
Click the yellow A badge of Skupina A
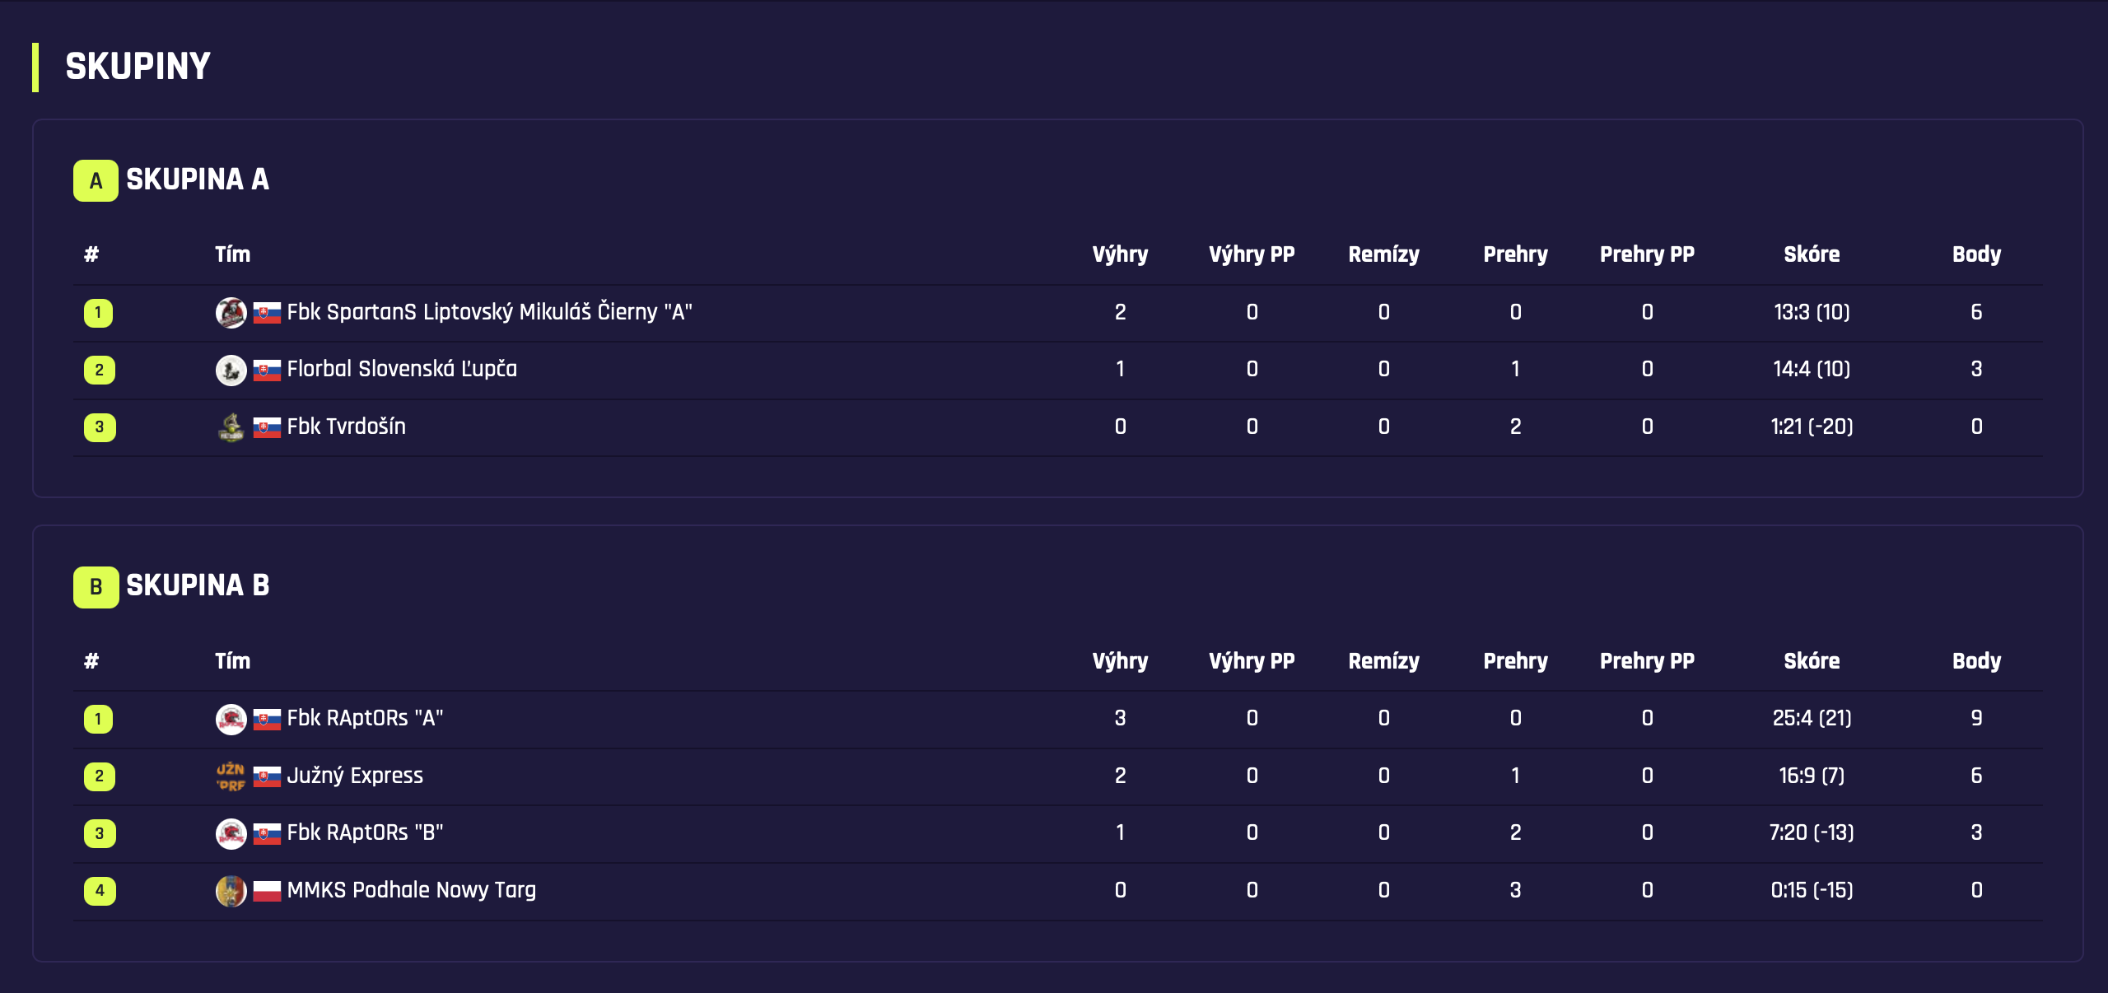(96, 180)
